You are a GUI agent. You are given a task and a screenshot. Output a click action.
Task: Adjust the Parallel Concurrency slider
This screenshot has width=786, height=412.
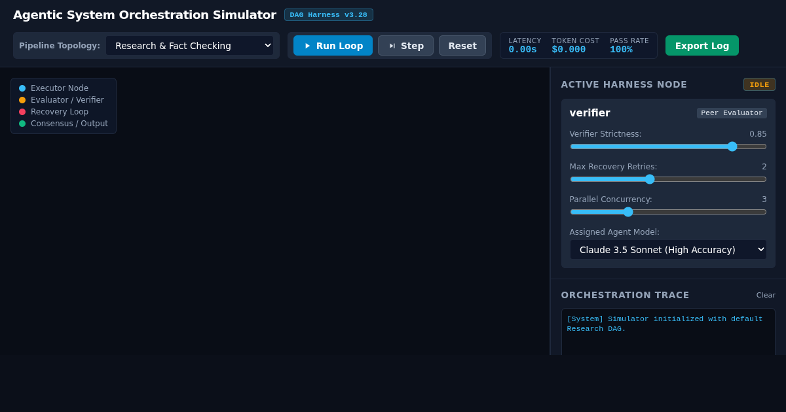click(x=668, y=212)
